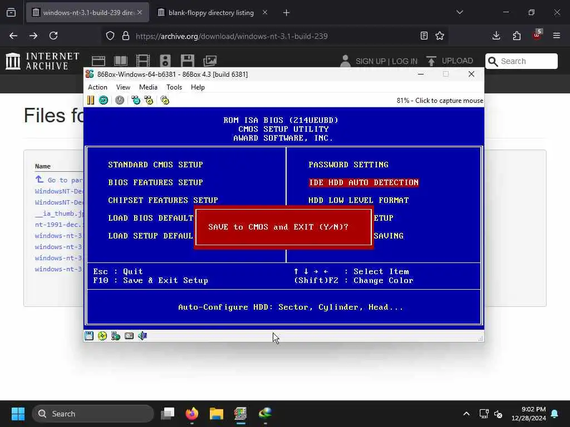
Task: Select STANDARD CMOS SETUP in BIOS
Action: click(156, 165)
